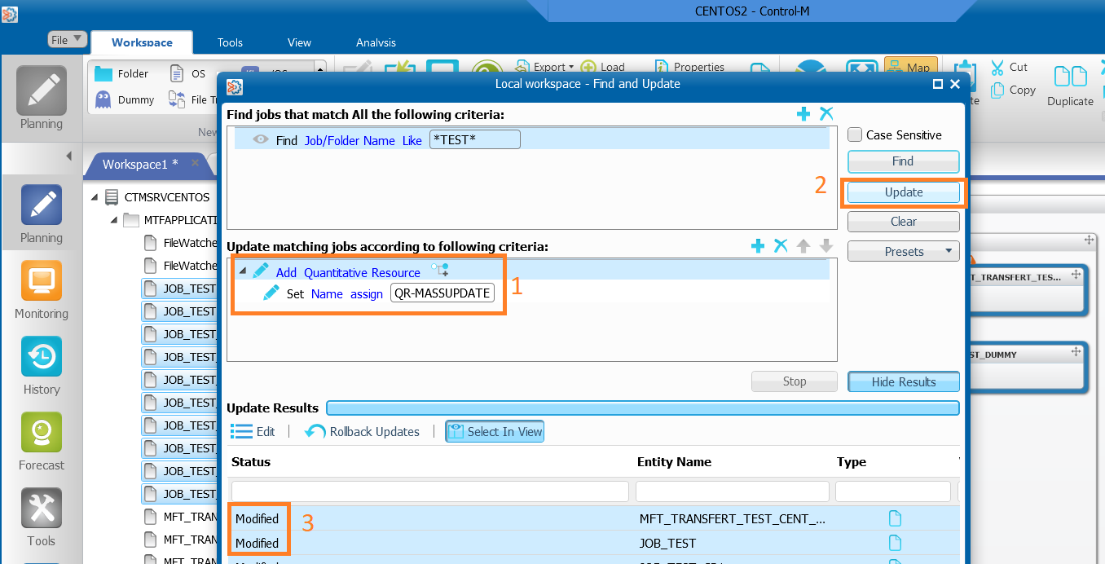Open the Quantitative Resource field selector
The width and height of the screenshot is (1105, 564).
[362, 272]
